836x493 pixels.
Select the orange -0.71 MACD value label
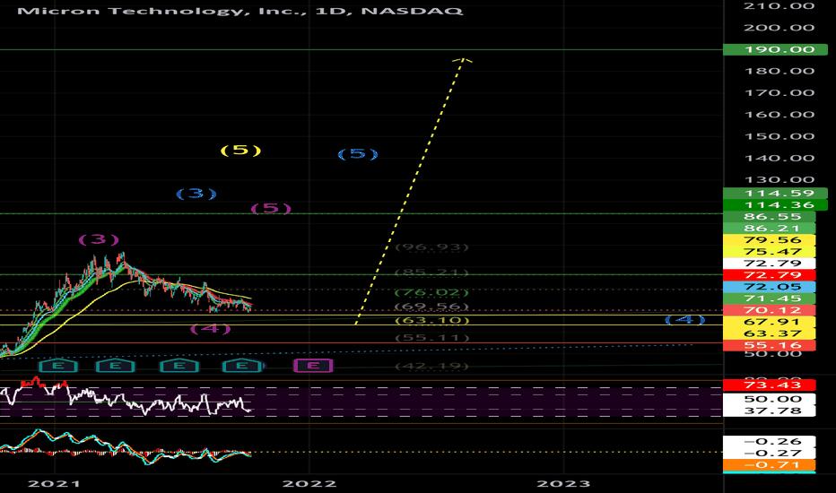tap(770, 464)
